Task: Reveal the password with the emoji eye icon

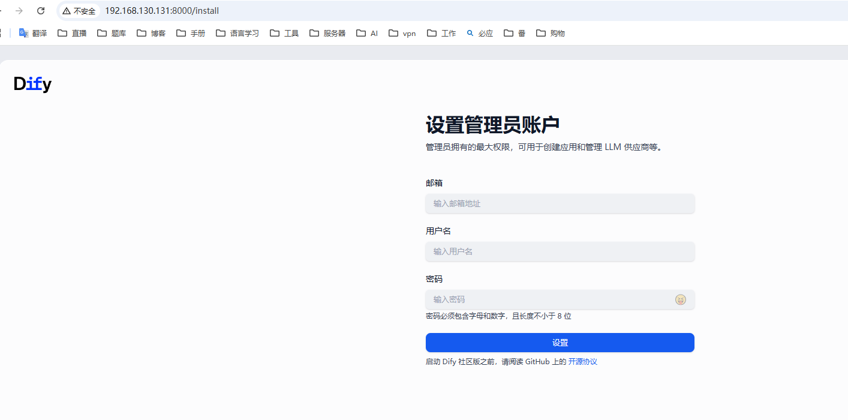Action: point(680,299)
